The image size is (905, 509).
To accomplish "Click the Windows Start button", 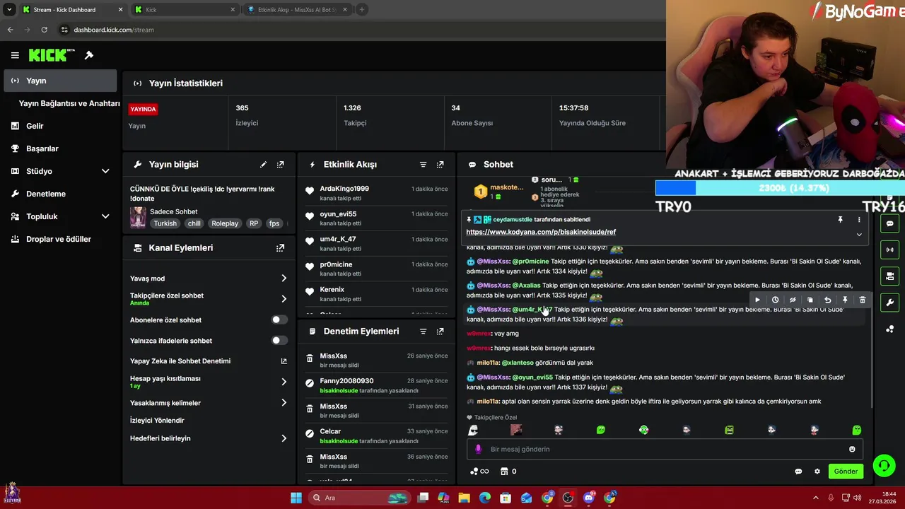I will pos(296,498).
